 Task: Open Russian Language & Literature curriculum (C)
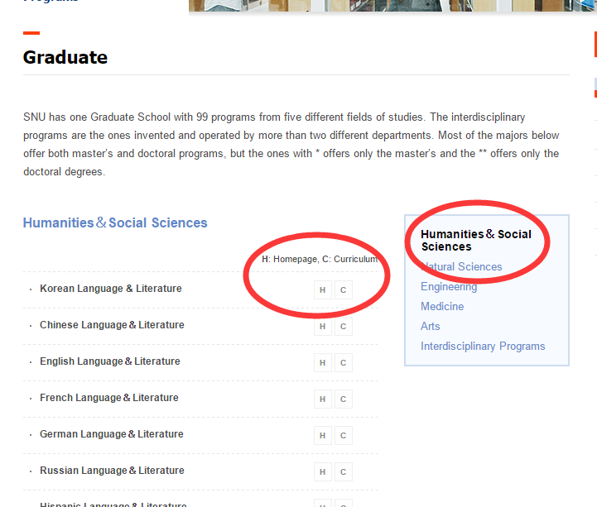344,472
